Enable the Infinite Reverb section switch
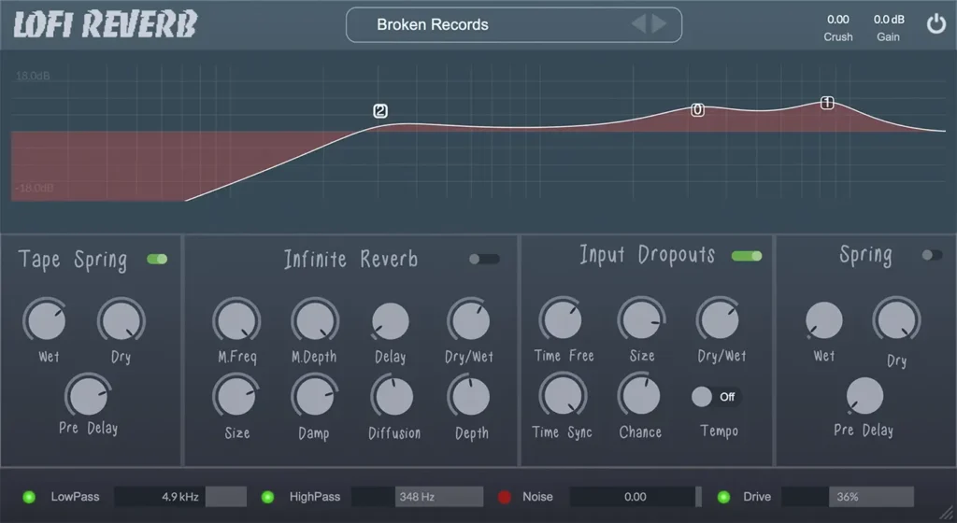Viewport: 957px width, 523px height. 484,259
